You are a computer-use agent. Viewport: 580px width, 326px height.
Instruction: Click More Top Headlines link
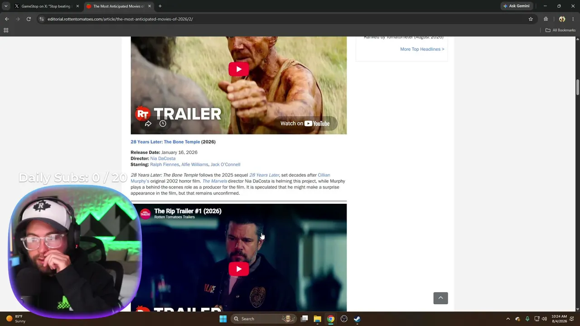pyautogui.click(x=422, y=49)
